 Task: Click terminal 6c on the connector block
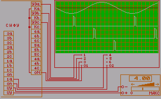[36, 41]
